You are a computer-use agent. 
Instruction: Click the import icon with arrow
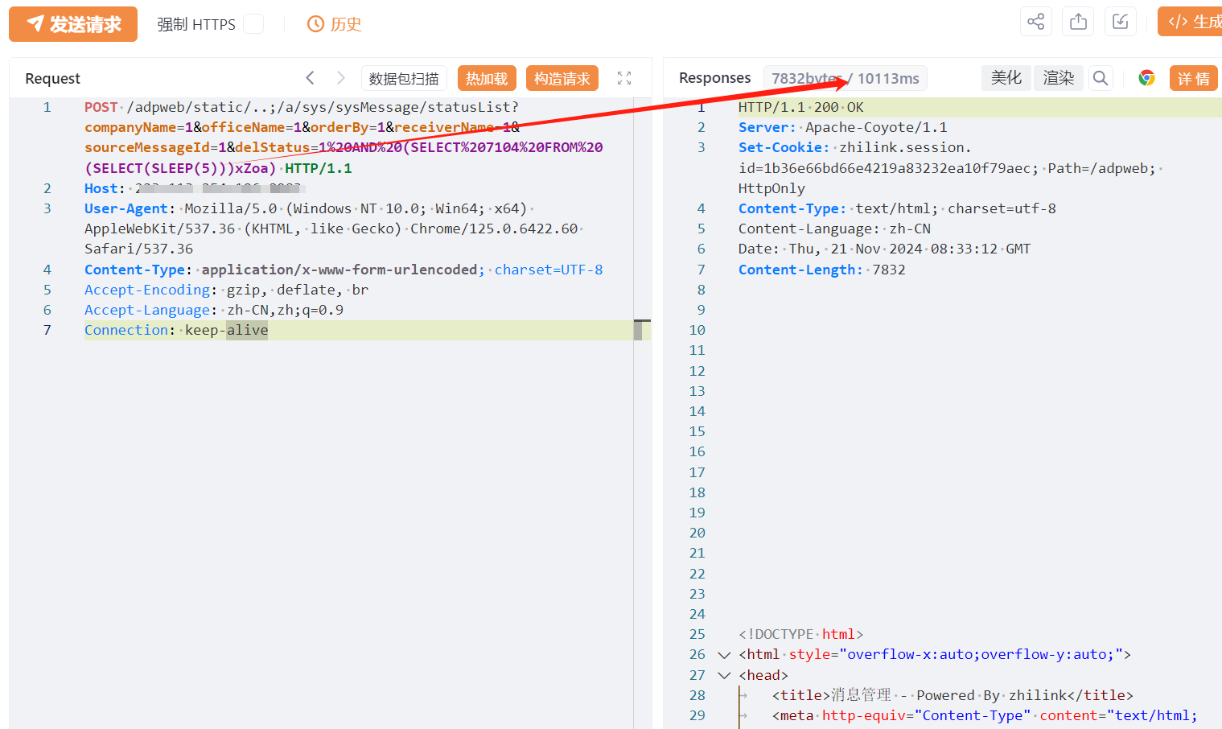pyautogui.click(x=1121, y=22)
